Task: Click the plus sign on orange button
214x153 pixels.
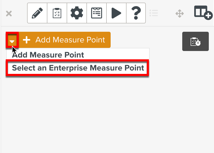Action: pos(27,40)
